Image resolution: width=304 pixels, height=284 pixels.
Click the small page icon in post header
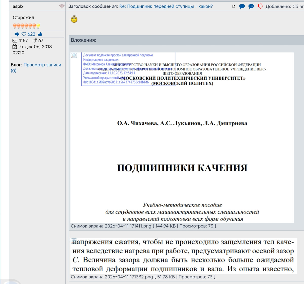(x=234, y=7)
